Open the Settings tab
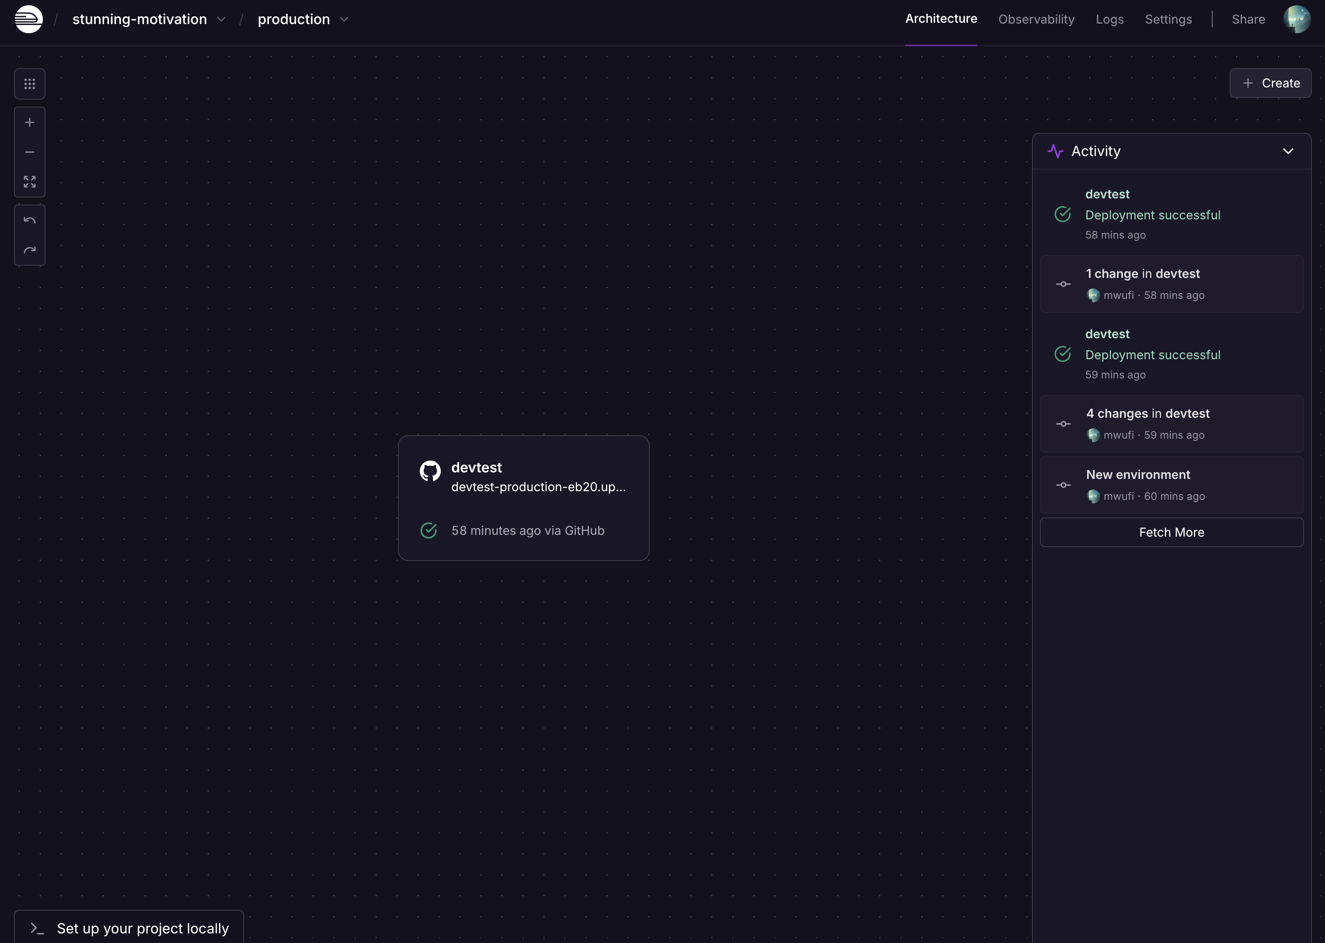Image resolution: width=1325 pixels, height=943 pixels. 1168,19
